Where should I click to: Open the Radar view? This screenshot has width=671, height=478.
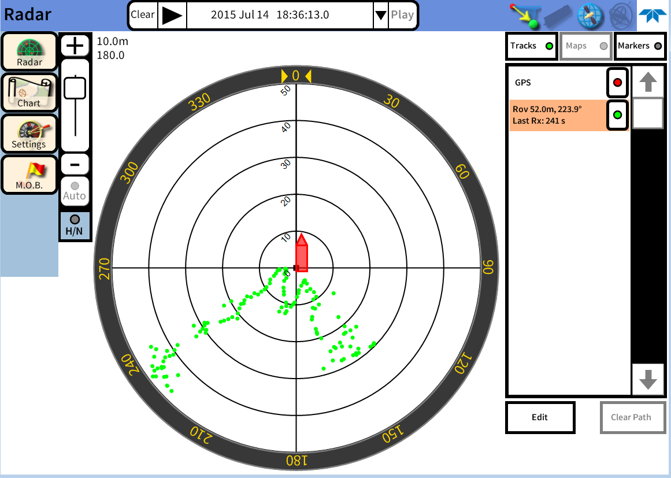pos(29,51)
